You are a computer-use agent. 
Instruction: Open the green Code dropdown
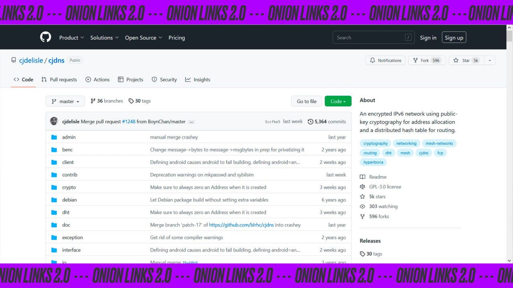coord(338,101)
